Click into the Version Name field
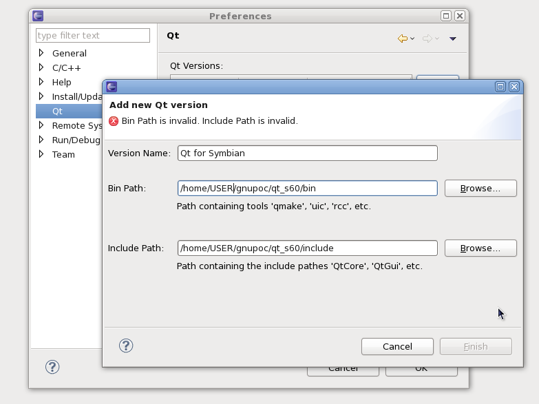539x404 pixels. pyautogui.click(x=307, y=153)
